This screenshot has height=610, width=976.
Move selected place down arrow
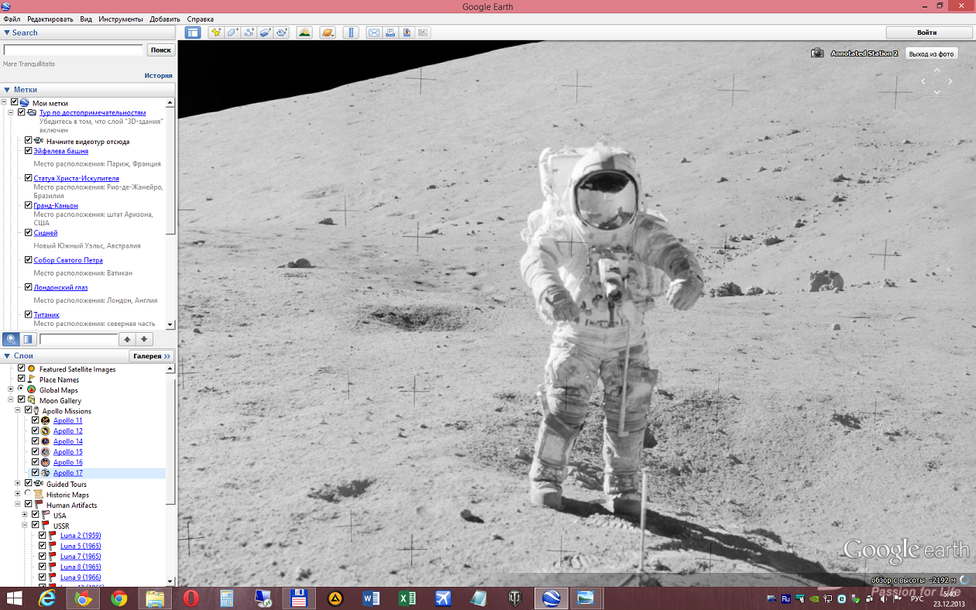click(x=144, y=339)
